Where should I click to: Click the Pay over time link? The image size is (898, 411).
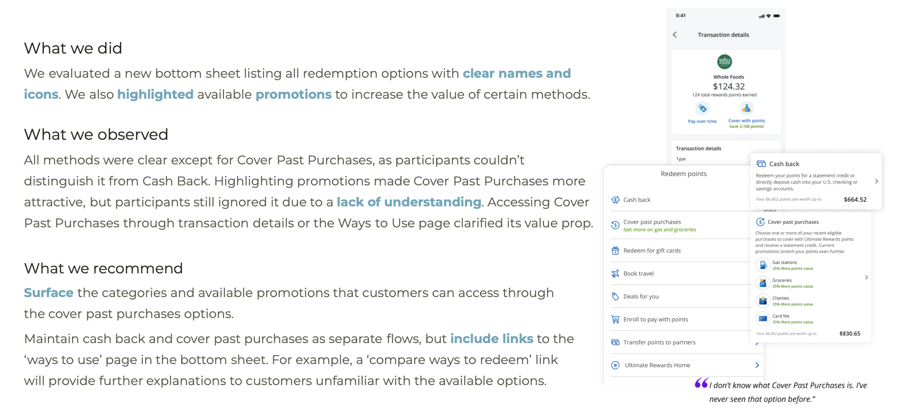[702, 122]
